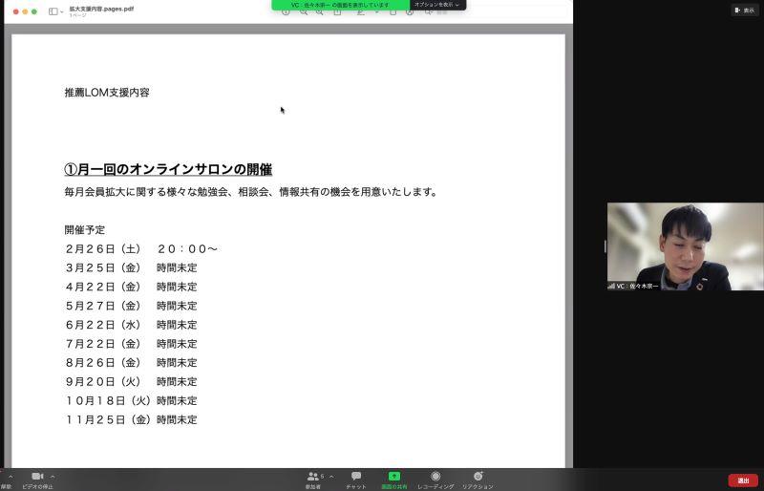
Task: Click the red leave meeting button
Action: (x=742, y=480)
